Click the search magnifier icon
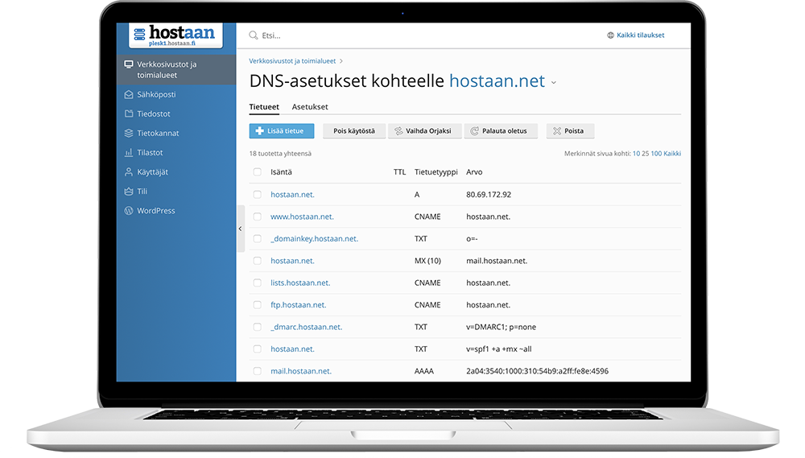This screenshot has height=458, width=805. click(x=254, y=35)
